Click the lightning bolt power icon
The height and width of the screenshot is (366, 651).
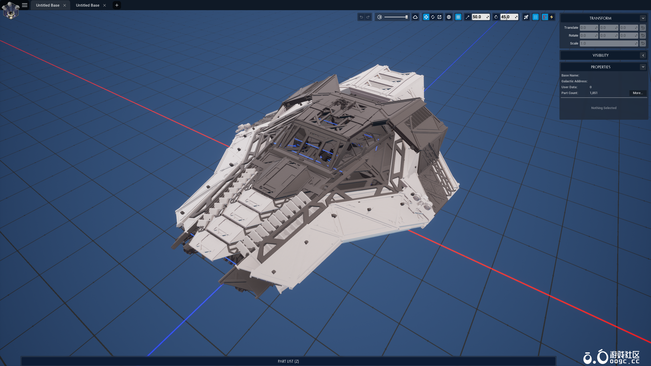point(552,17)
